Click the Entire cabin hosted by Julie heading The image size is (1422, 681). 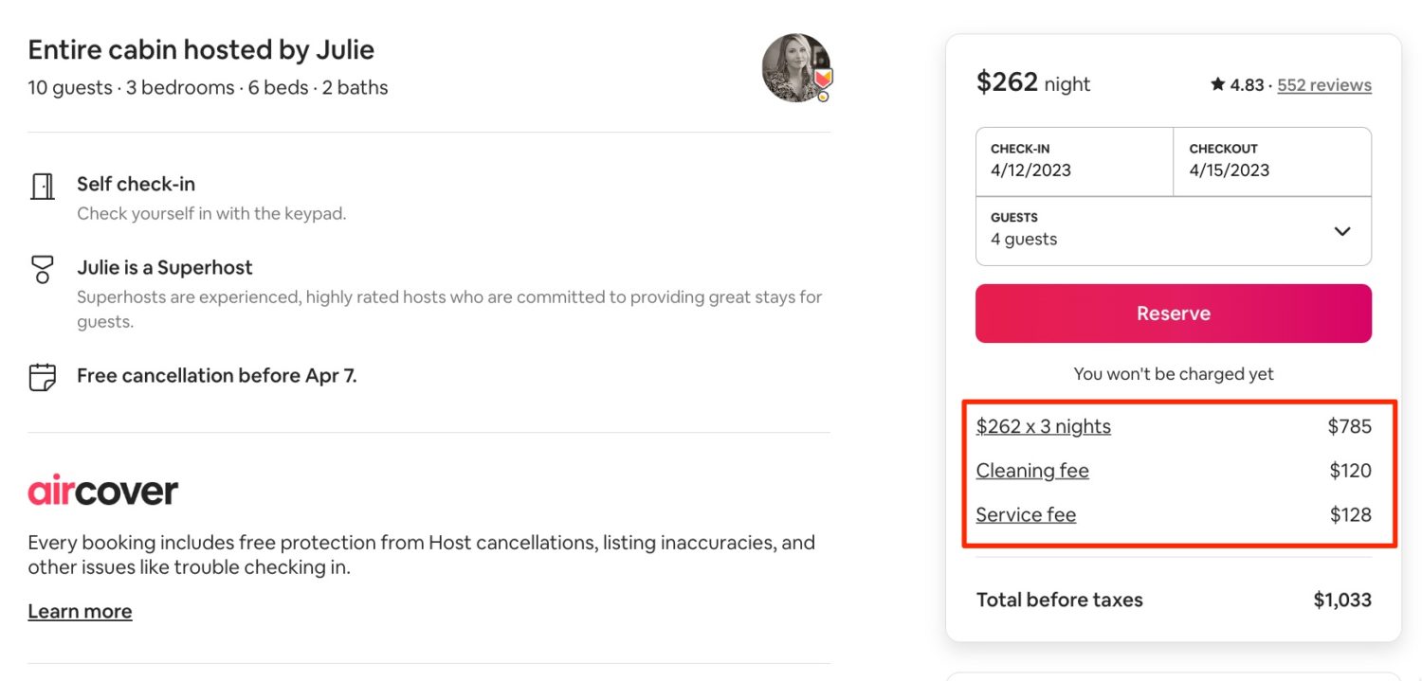[x=201, y=48]
